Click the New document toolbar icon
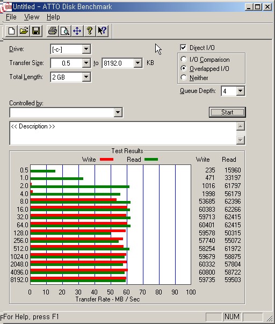 (11, 31)
